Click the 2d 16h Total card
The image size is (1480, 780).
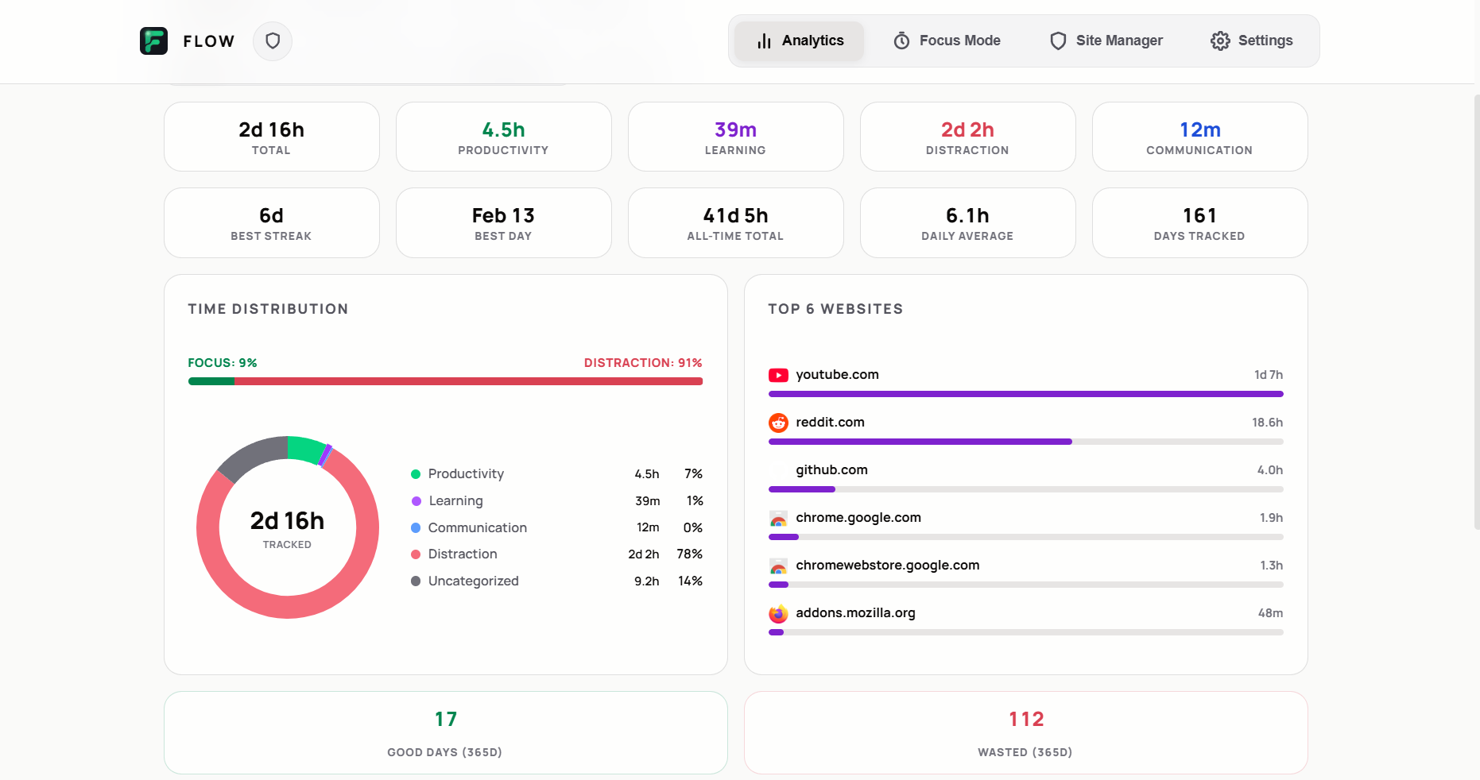(272, 137)
